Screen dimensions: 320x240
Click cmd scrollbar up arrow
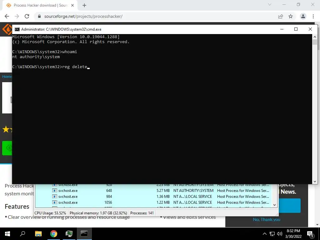(x=315, y=37)
